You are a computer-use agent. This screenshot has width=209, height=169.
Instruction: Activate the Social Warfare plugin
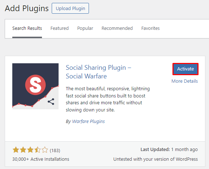(185, 69)
